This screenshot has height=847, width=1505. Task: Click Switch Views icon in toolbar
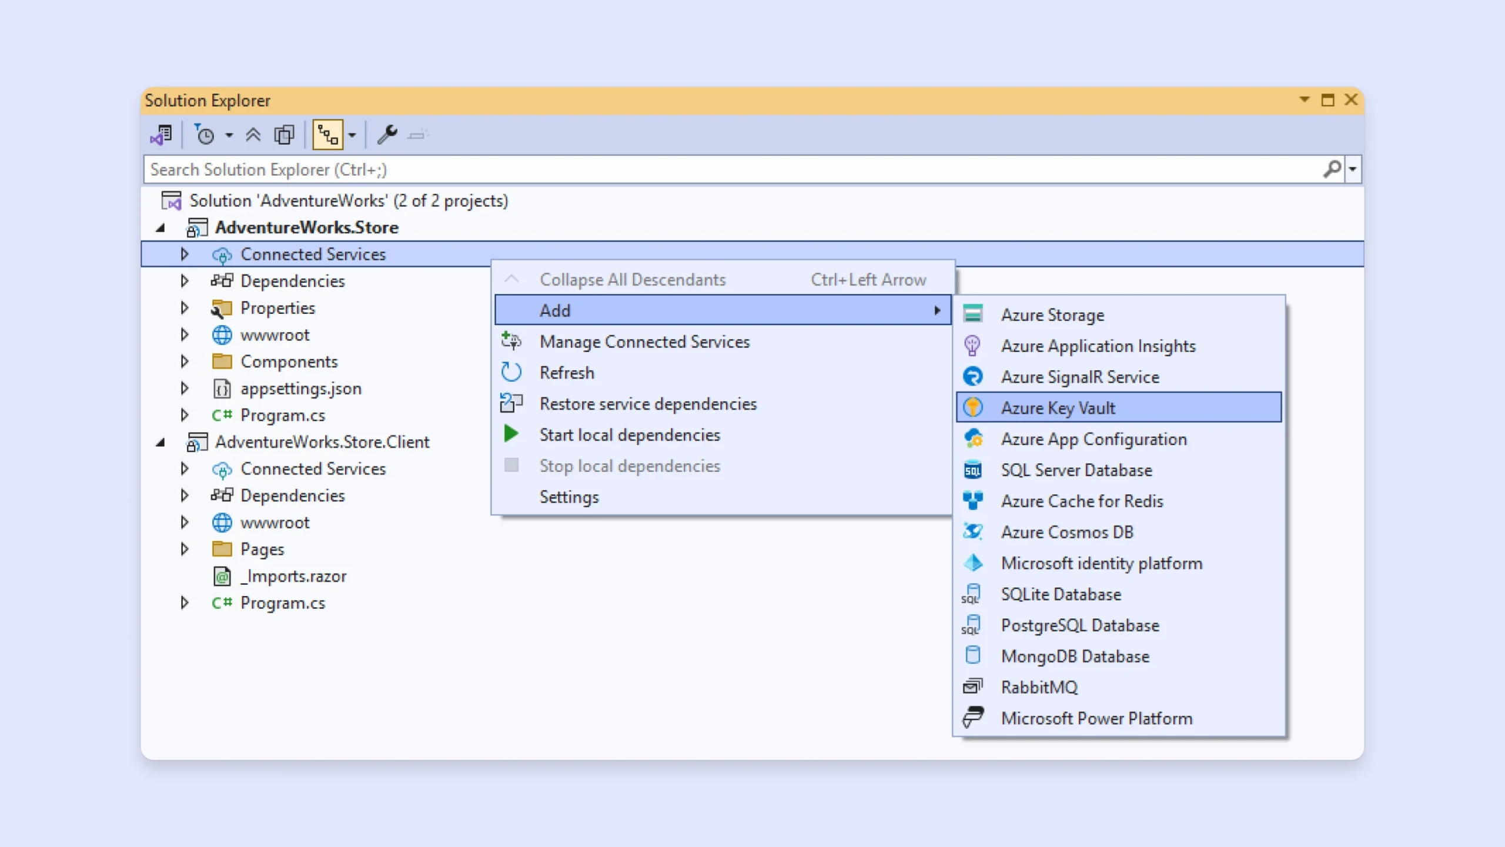tap(160, 135)
